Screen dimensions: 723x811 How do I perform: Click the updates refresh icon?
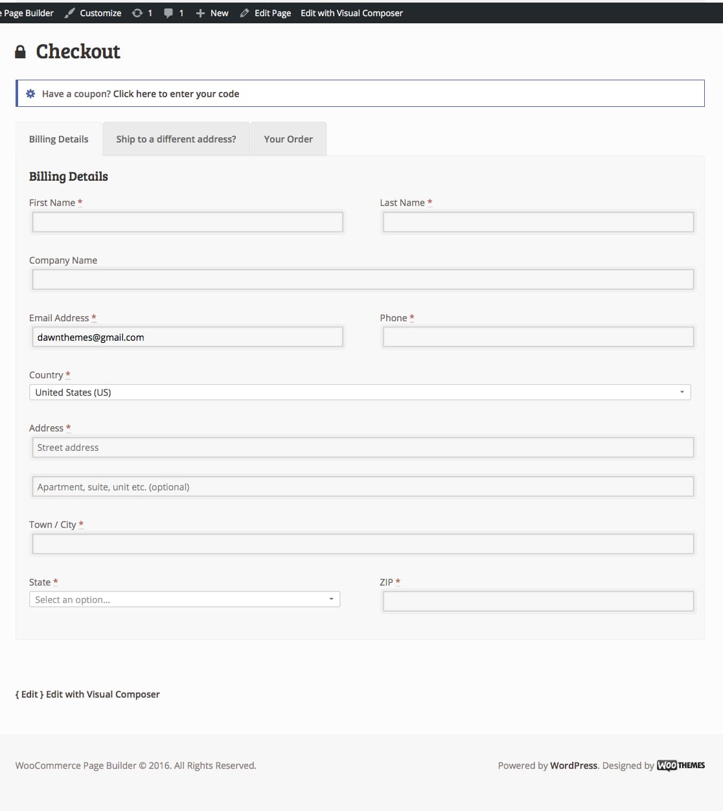pyautogui.click(x=137, y=13)
